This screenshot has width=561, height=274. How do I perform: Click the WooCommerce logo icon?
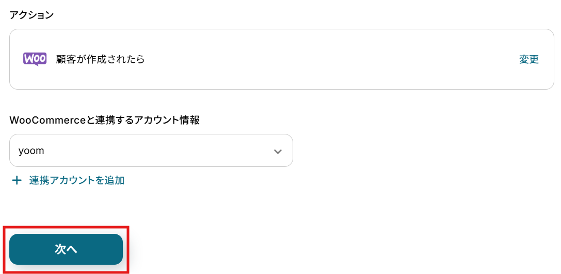click(35, 59)
